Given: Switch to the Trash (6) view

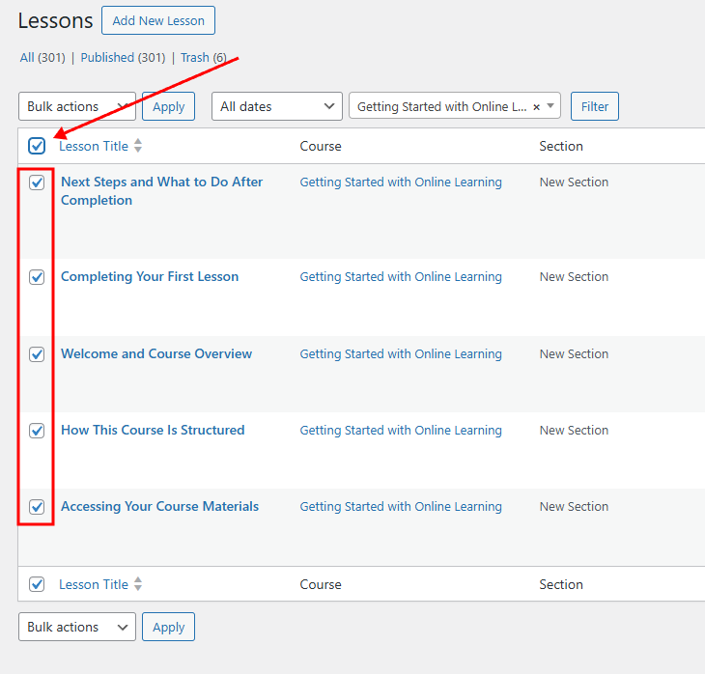Looking at the screenshot, I should (203, 58).
